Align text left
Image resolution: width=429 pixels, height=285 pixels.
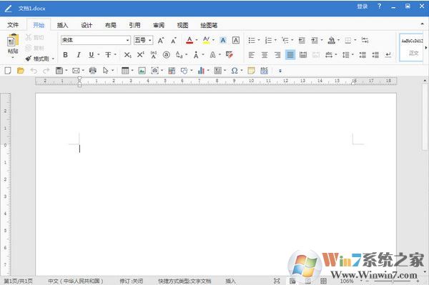point(252,55)
